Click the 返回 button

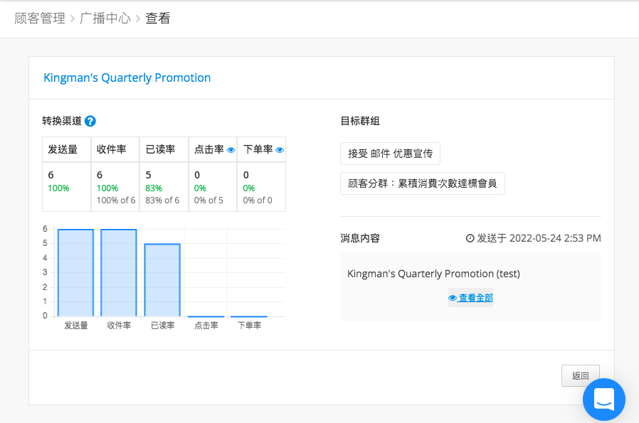(x=581, y=375)
